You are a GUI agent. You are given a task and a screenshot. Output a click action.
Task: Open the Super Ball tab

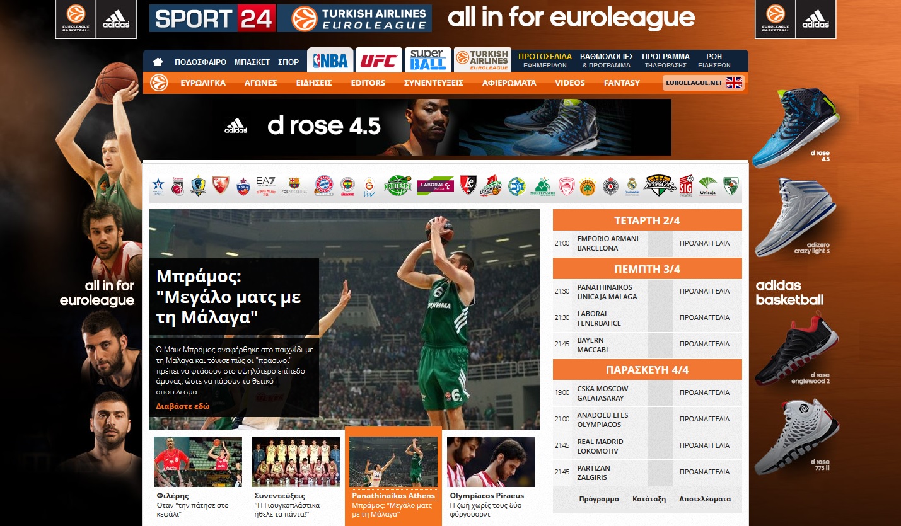(427, 60)
